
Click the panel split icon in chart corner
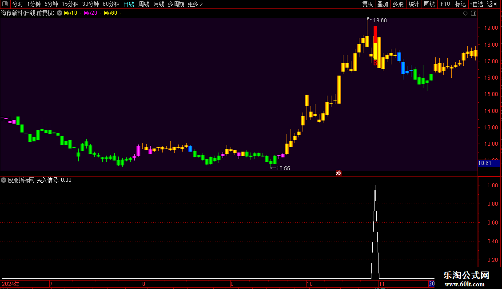point(474,13)
